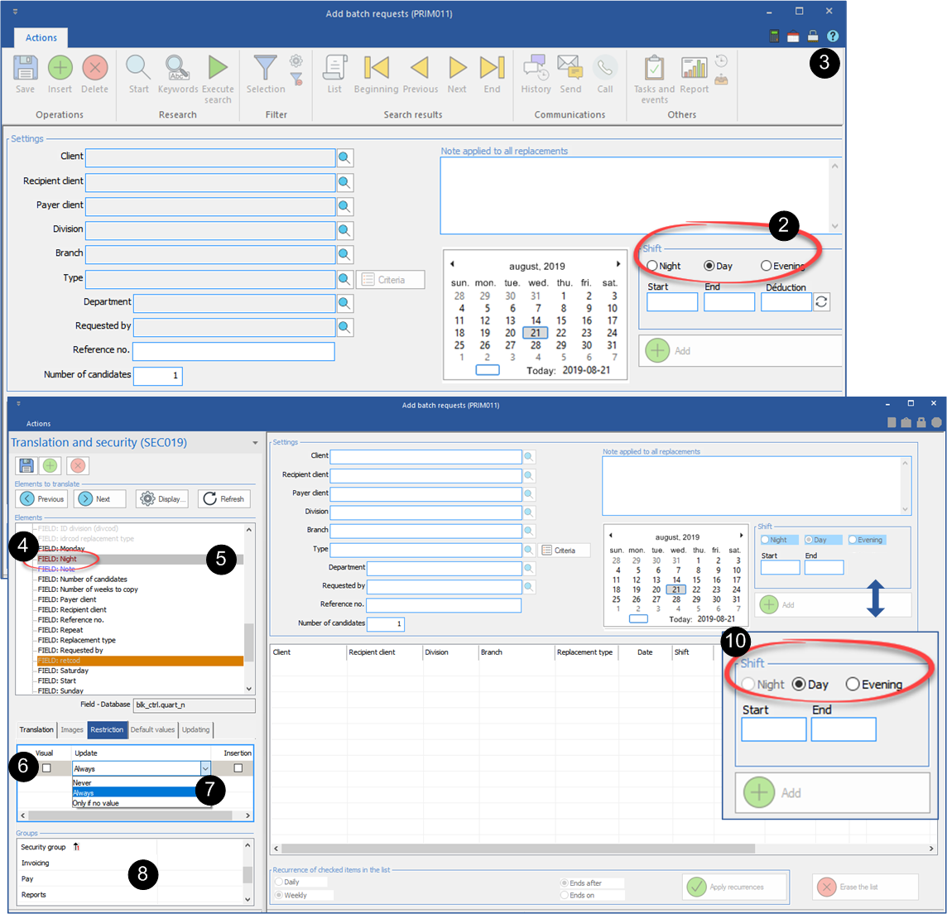The height and width of the screenshot is (914, 947).
Task: Switch to the Default values tab
Action: coord(152,729)
